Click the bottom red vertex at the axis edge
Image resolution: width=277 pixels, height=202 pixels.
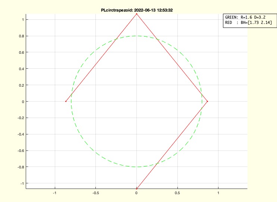pos(136,189)
